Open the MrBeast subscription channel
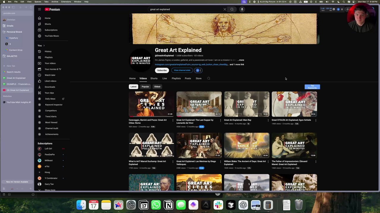Screen dimensions: 380x213 [49, 160]
